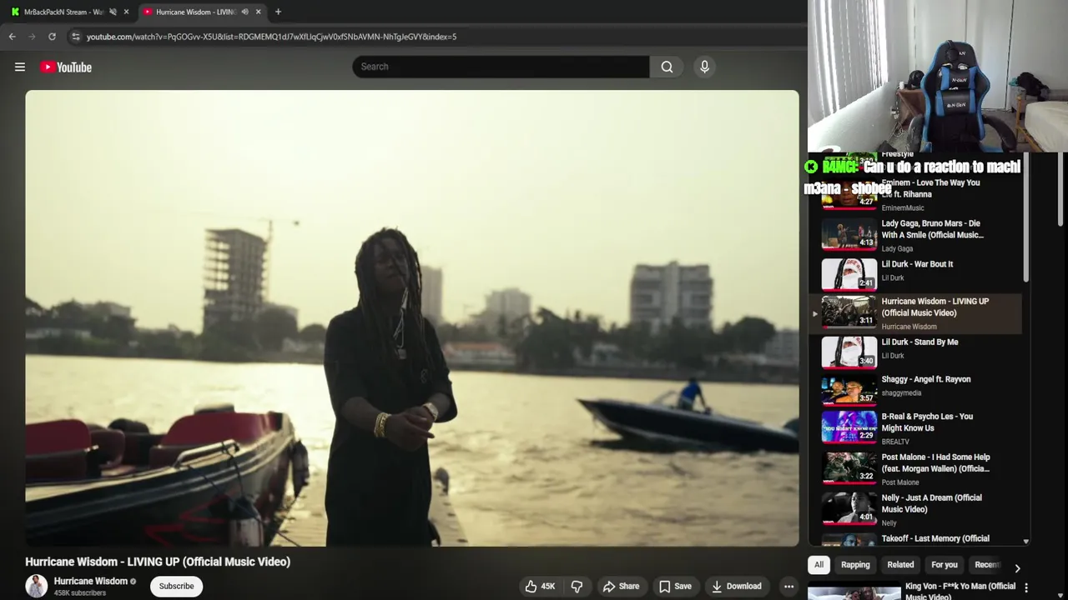The height and width of the screenshot is (600, 1068).
Task: Play Post Malone I Had Some Help
Action: point(935,462)
